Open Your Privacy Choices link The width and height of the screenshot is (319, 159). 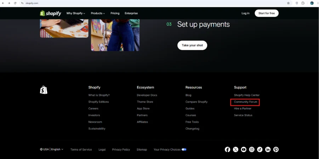(170, 149)
